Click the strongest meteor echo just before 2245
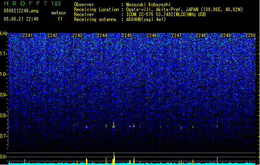The image size is (260, 165). click(114, 125)
